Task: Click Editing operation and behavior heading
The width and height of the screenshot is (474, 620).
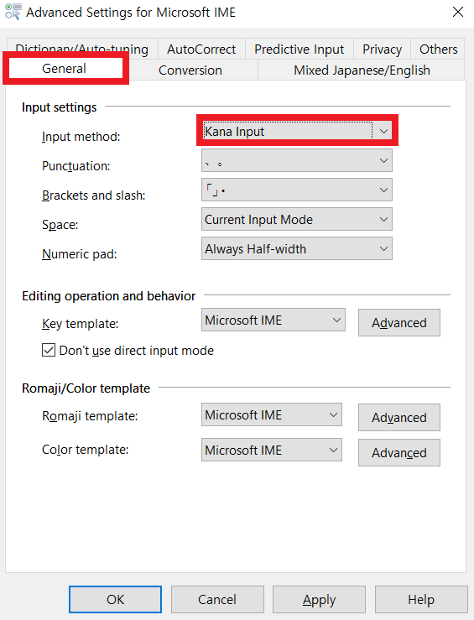Action: coord(109,296)
